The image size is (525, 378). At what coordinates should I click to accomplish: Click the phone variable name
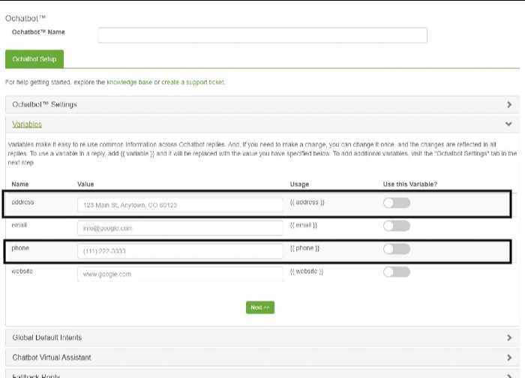[x=20, y=248]
